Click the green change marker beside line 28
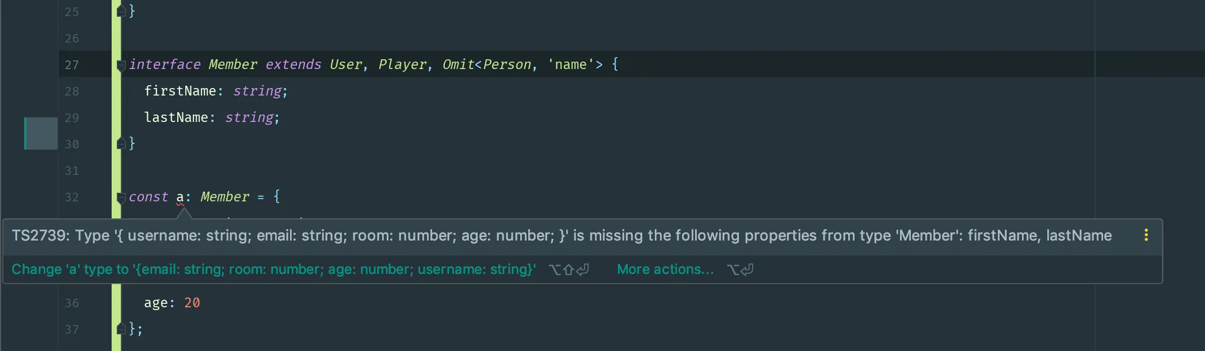 116,91
